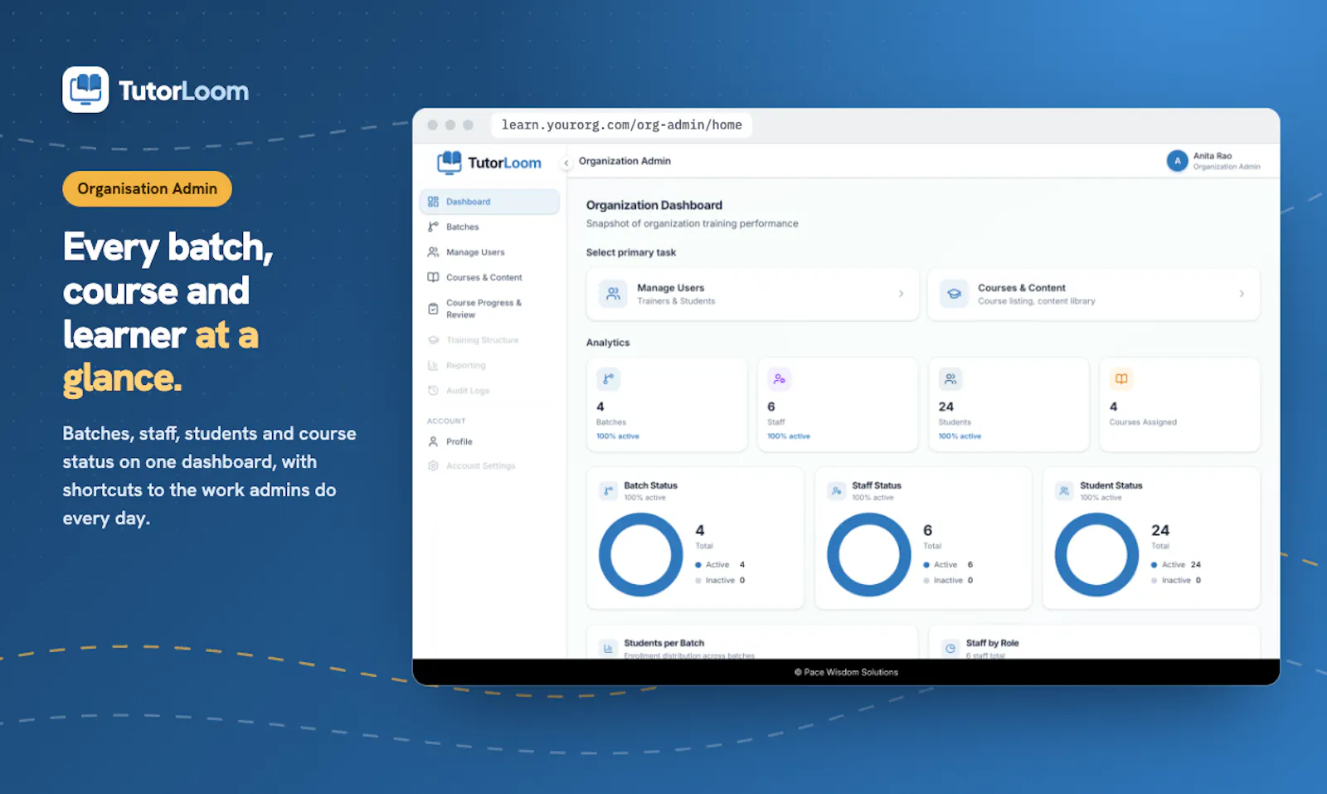Click the Batch Status panel icon
The height and width of the screenshot is (794, 1327).
coord(608,491)
